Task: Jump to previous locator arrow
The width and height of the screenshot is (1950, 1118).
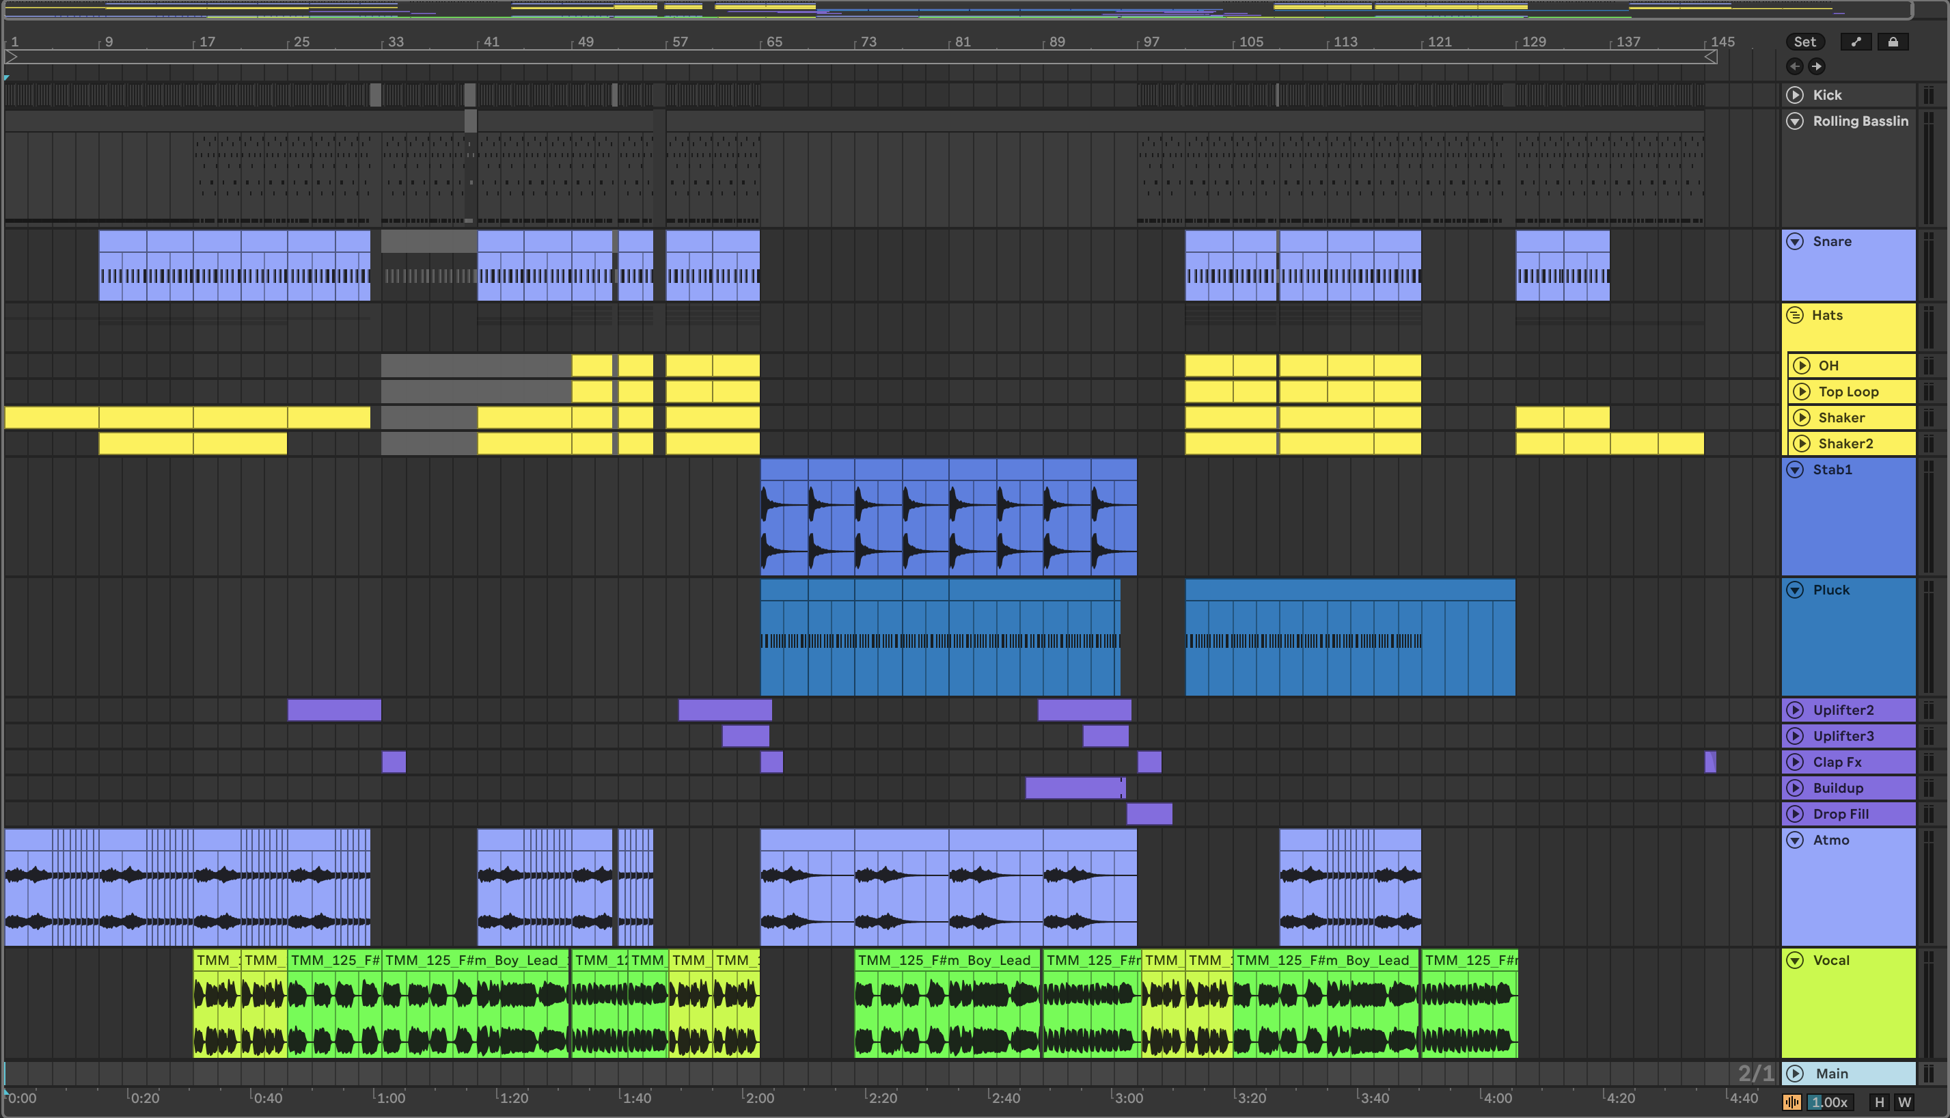Action: (1794, 66)
